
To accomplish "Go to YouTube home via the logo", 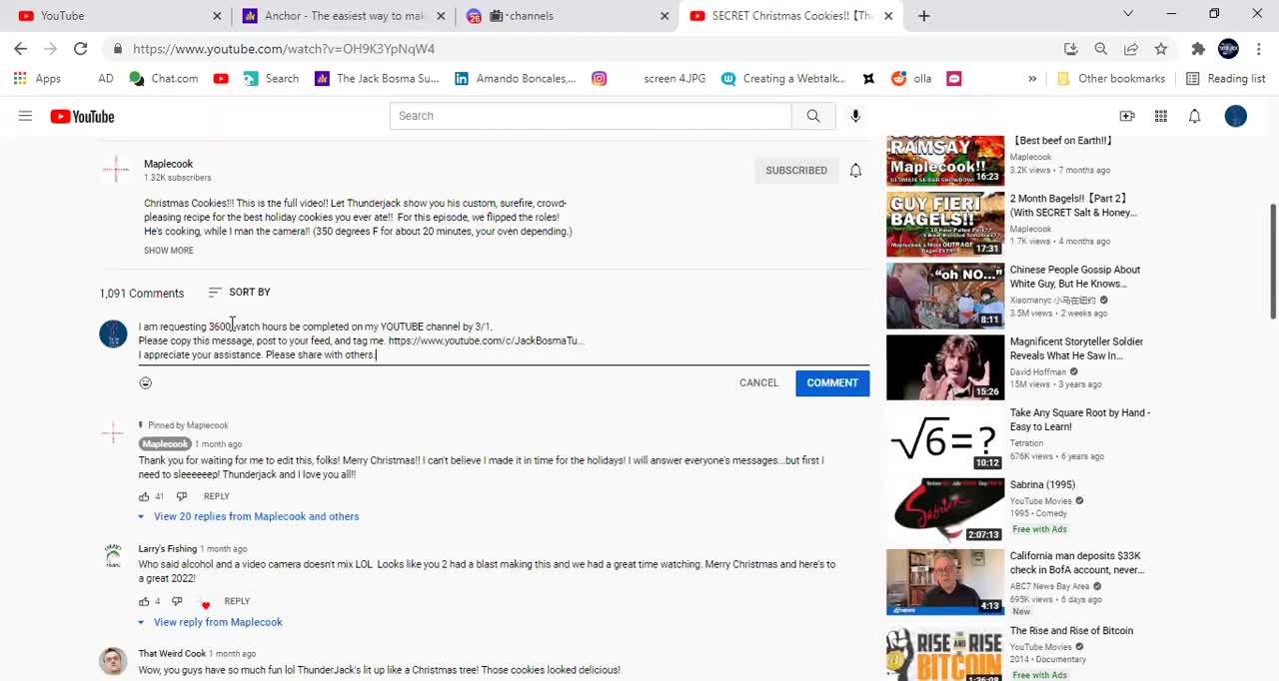I will pyautogui.click(x=82, y=117).
